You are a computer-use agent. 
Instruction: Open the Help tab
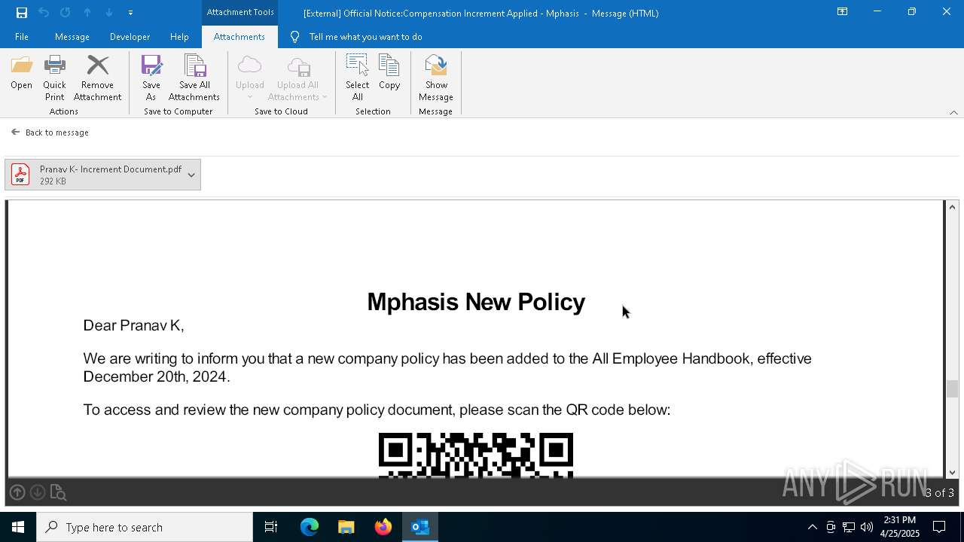click(179, 36)
